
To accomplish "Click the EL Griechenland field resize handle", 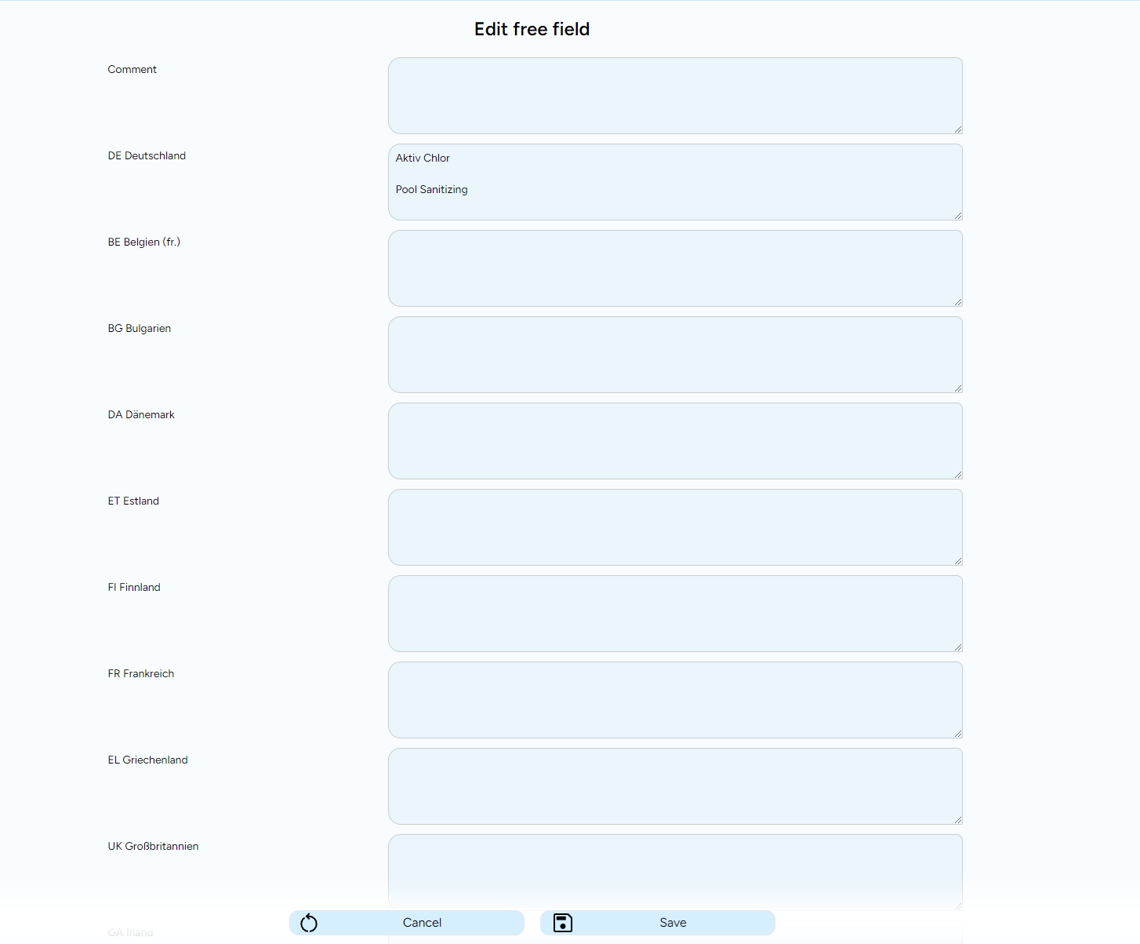I will (x=958, y=820).
